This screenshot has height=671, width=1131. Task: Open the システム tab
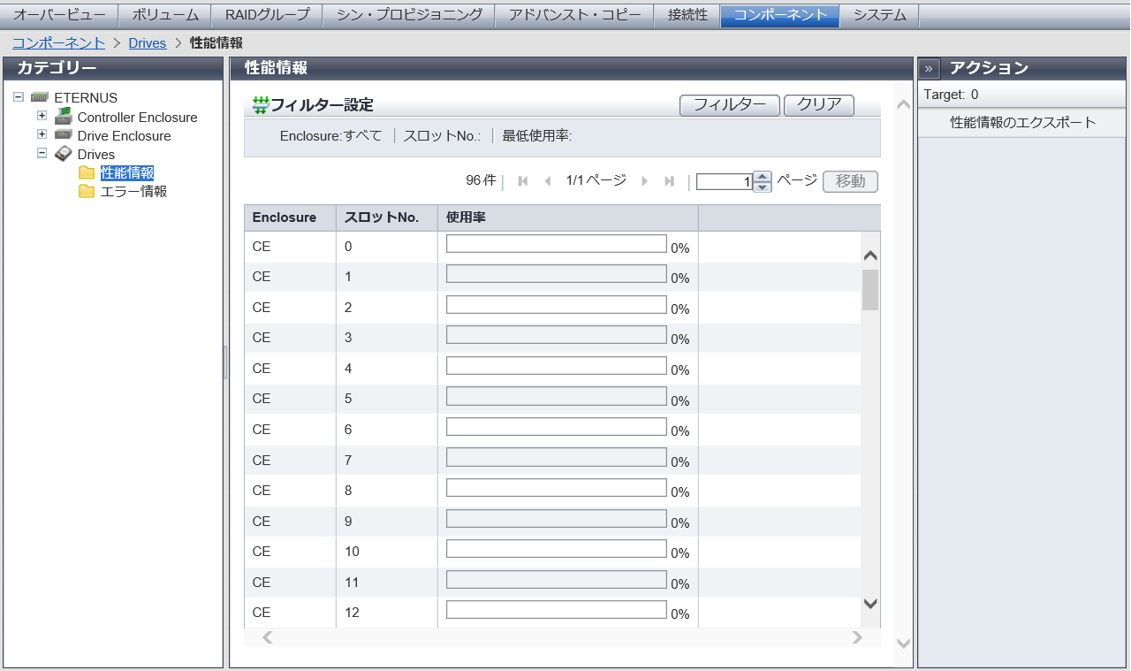click(879, 15)
